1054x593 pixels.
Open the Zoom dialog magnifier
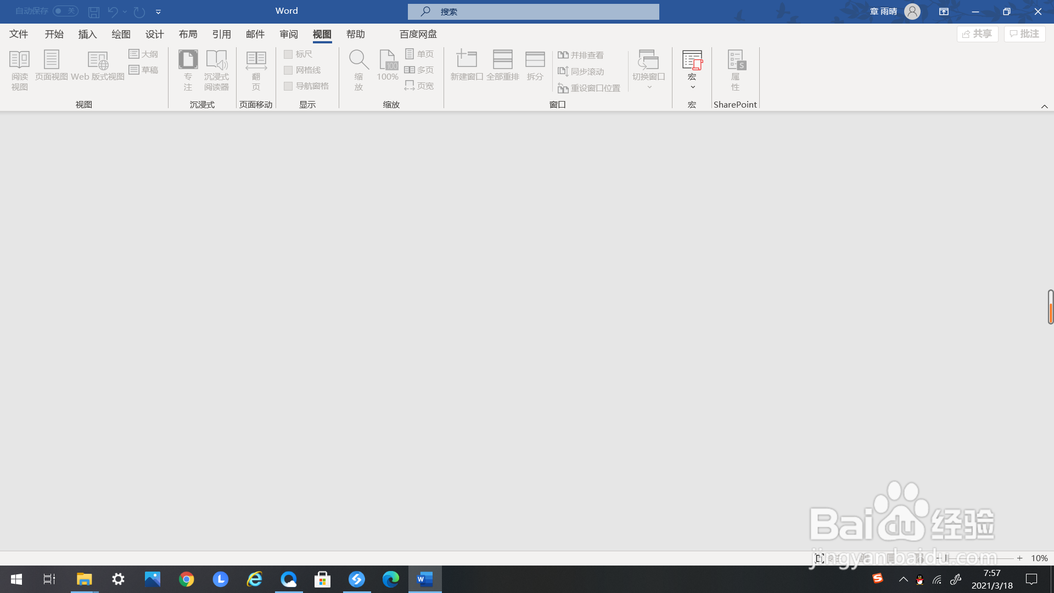[358, 70]
